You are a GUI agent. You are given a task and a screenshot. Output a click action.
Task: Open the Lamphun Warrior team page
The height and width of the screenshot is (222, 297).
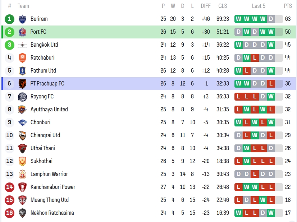pyautogui.click(x=49, y=174)
